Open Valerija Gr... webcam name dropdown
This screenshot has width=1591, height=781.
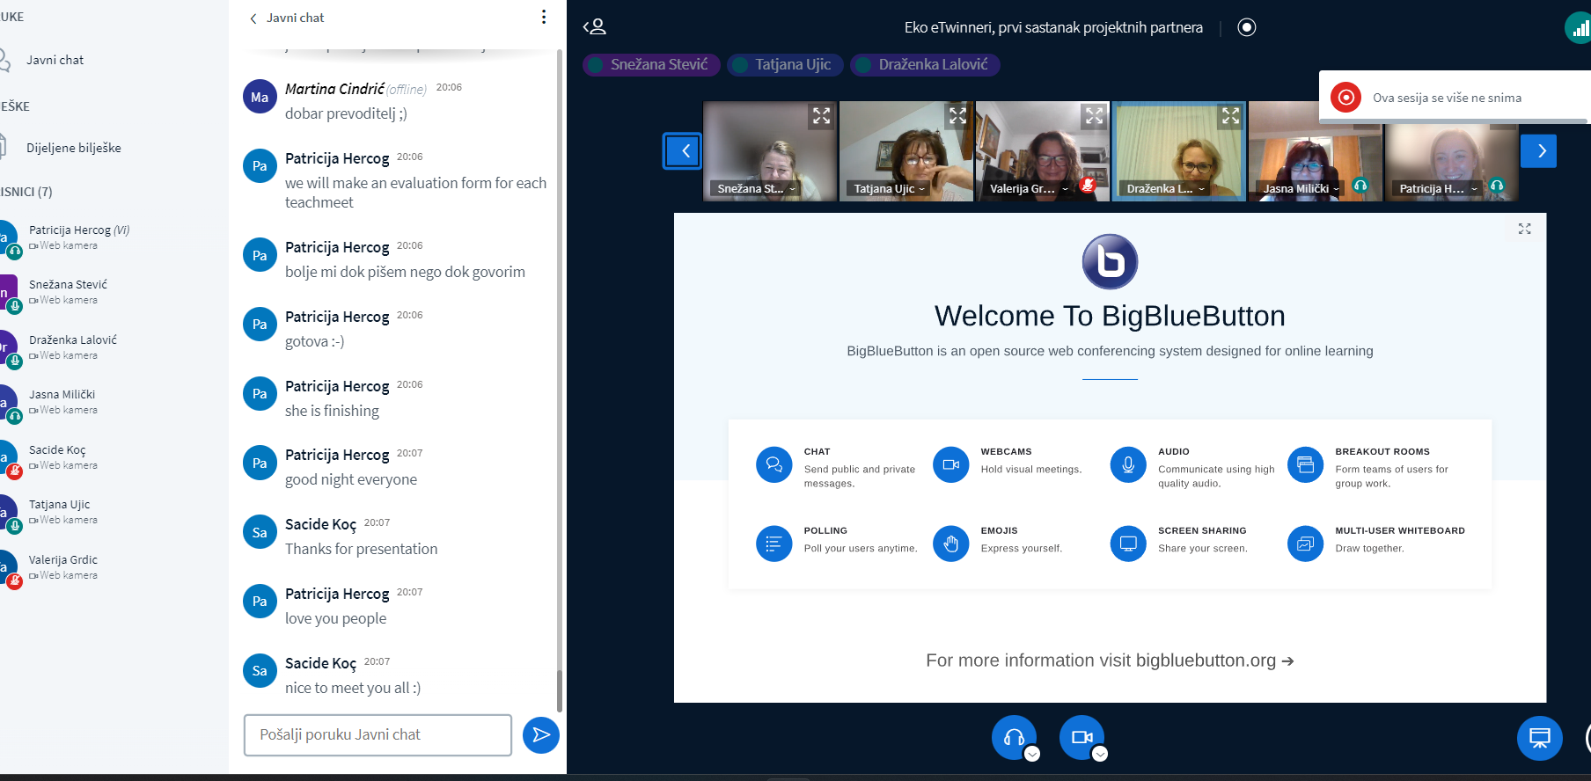pyautogui.click(x=1029, y=189)
